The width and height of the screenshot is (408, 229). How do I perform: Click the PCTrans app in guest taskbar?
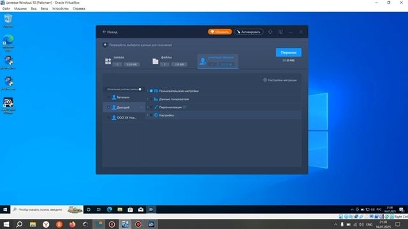click(x=151, y=209)
